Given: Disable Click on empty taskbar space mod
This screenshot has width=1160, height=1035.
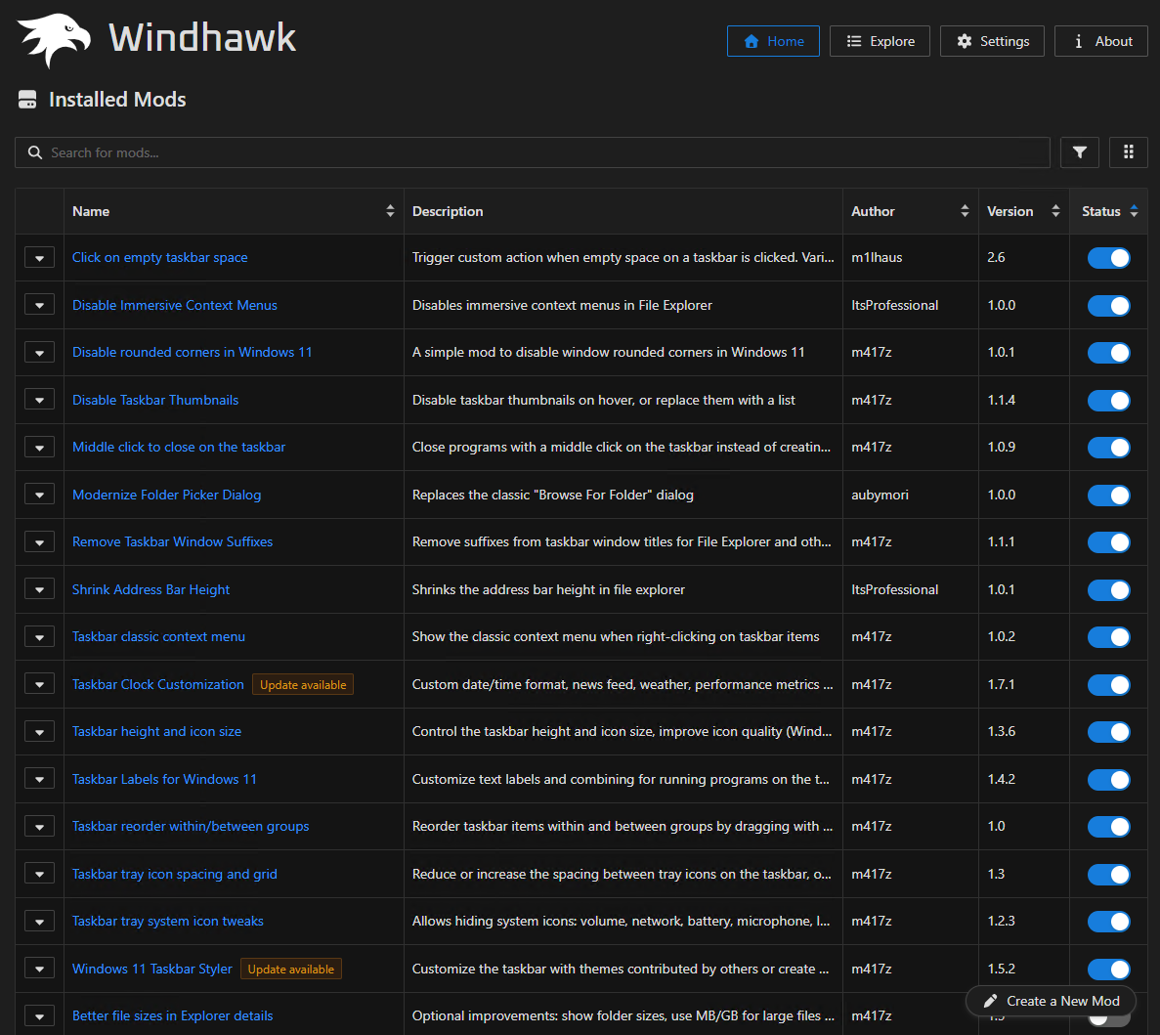Looking at the screenshot, I should pyautogui.click(x=1108, y=258).
